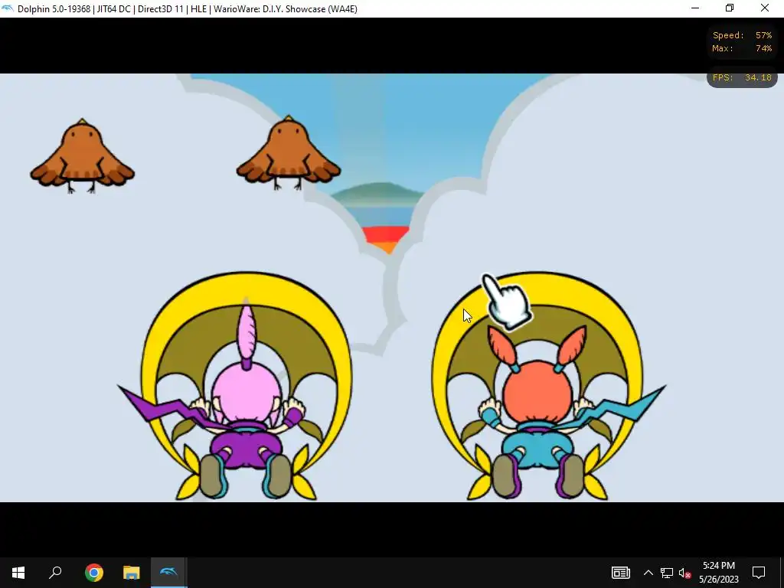Open network status tray icon

pos(667,573)
